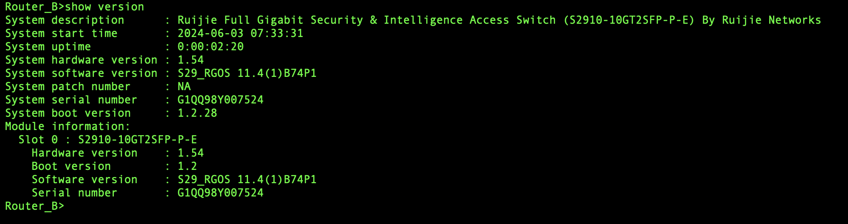848x224 pixels.
Task: Click 'Ruijie Networks' at end of description
Action: click(x=772, y=20)
